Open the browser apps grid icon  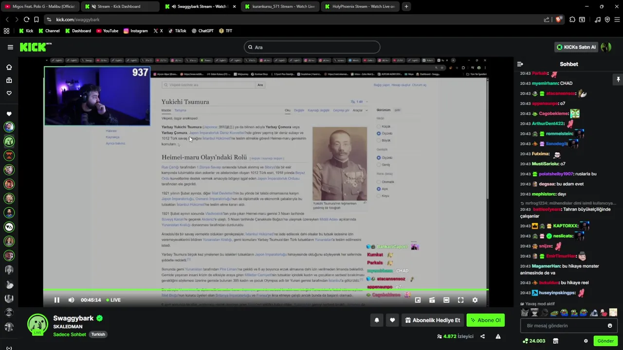coord(6,31)
